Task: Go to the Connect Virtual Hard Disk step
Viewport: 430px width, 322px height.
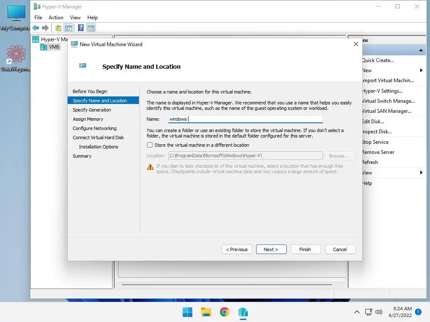Action: (x=98, y=138)
